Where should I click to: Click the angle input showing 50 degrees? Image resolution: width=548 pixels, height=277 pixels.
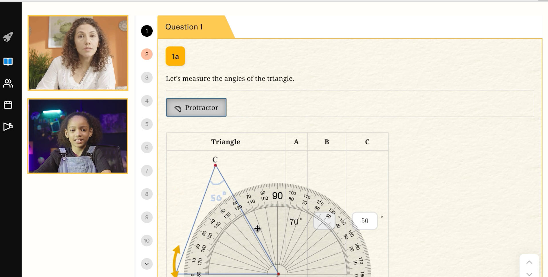pos(365,221)
